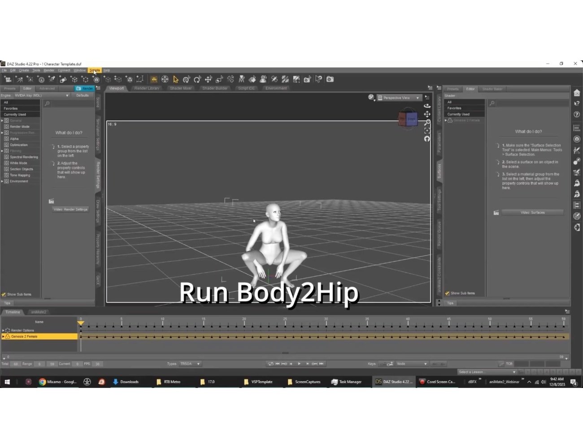Screen dimensions: 583x448
Task: Expand the Genesis 2 Female row in the timeline
Action: [x=3, y=336]
